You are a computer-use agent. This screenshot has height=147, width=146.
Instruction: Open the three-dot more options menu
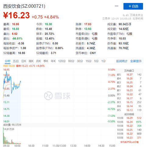click(116, 6)
